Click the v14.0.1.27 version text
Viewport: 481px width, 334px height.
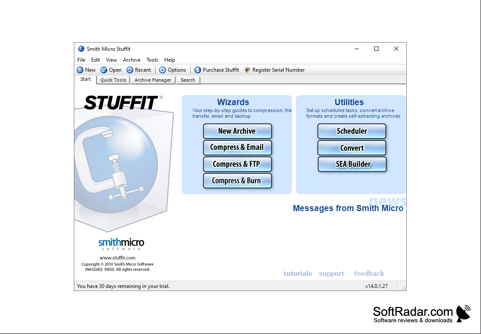pos(376,286)
